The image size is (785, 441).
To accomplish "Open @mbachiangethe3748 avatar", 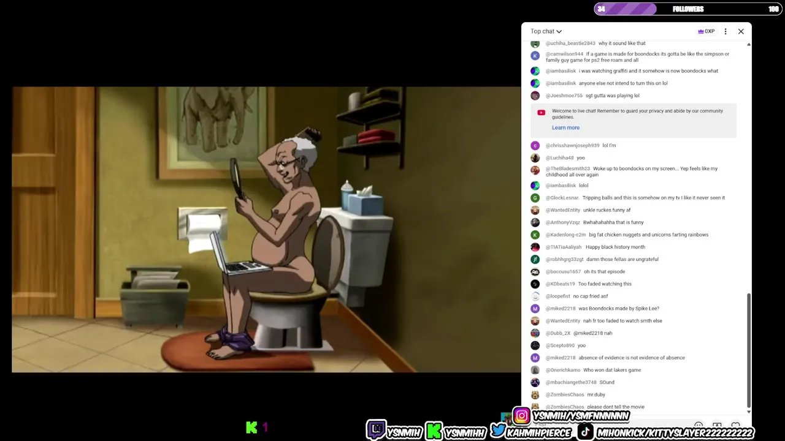I will (x=535, y=382).
